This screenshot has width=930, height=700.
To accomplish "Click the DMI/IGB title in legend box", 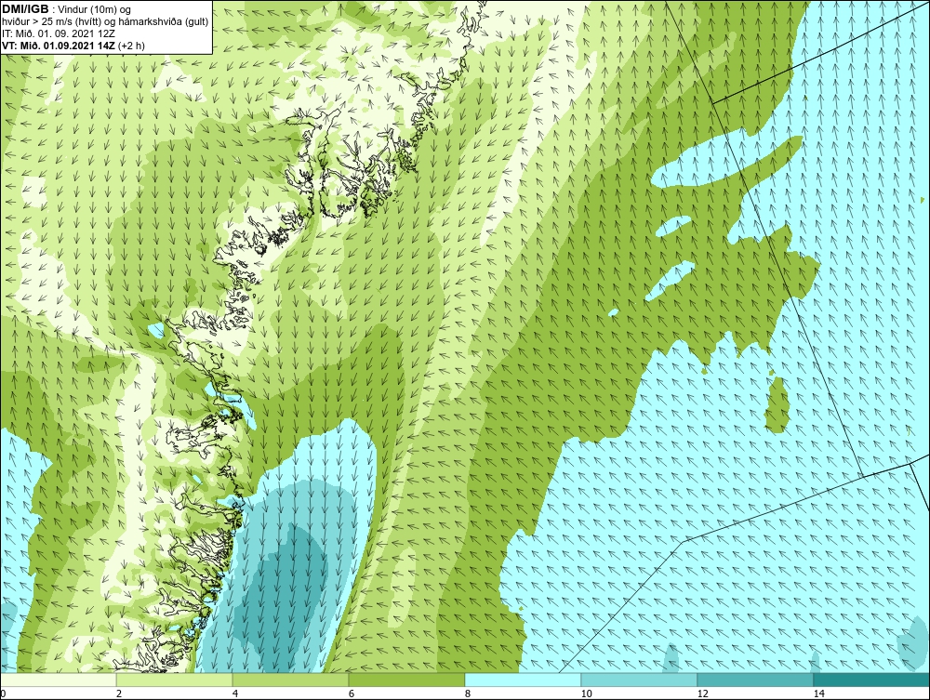I will (25, 9).
